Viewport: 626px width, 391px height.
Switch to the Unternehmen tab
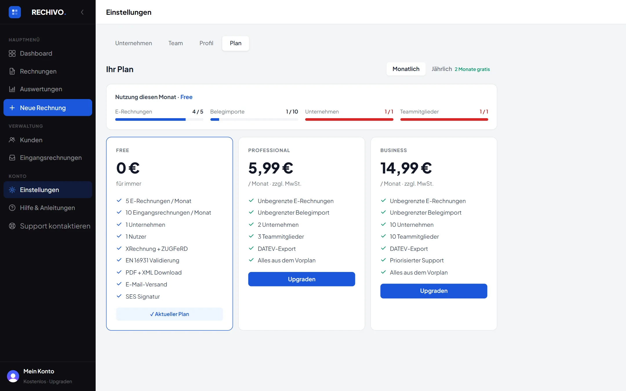point(134,43)
